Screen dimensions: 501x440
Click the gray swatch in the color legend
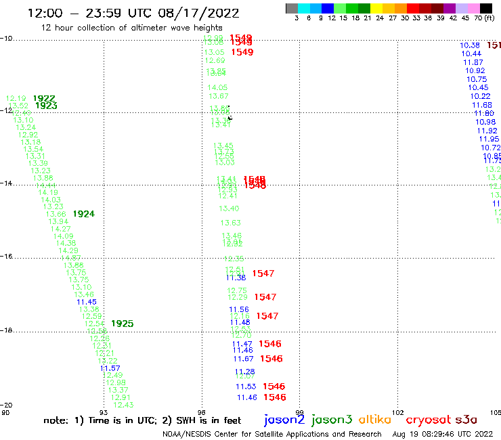[292, 8]
